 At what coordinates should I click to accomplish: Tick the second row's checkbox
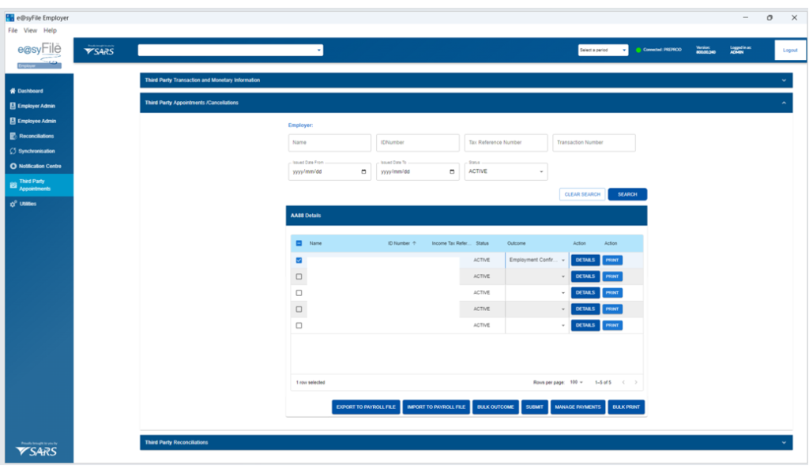pos(299,277)
